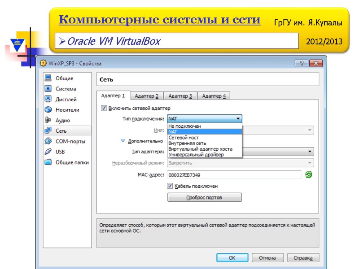Click the USB plug icon
Viewport: 359px width, 269px height.
tap(48, 152)
